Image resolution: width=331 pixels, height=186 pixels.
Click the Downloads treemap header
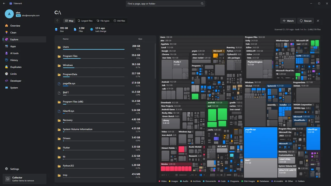click(183, 103)
